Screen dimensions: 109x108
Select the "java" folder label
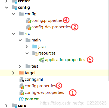click(42, 47)
